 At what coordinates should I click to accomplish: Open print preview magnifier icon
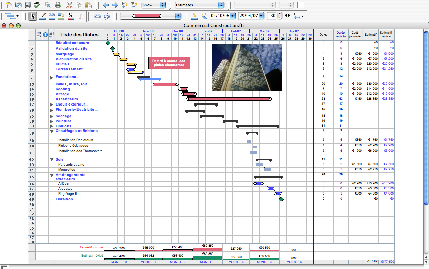48,5
